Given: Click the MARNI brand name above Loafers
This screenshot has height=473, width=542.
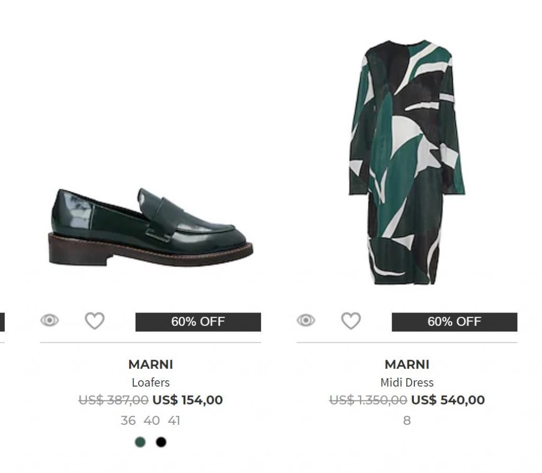Looking at the screenshot, I should (150, 364).
